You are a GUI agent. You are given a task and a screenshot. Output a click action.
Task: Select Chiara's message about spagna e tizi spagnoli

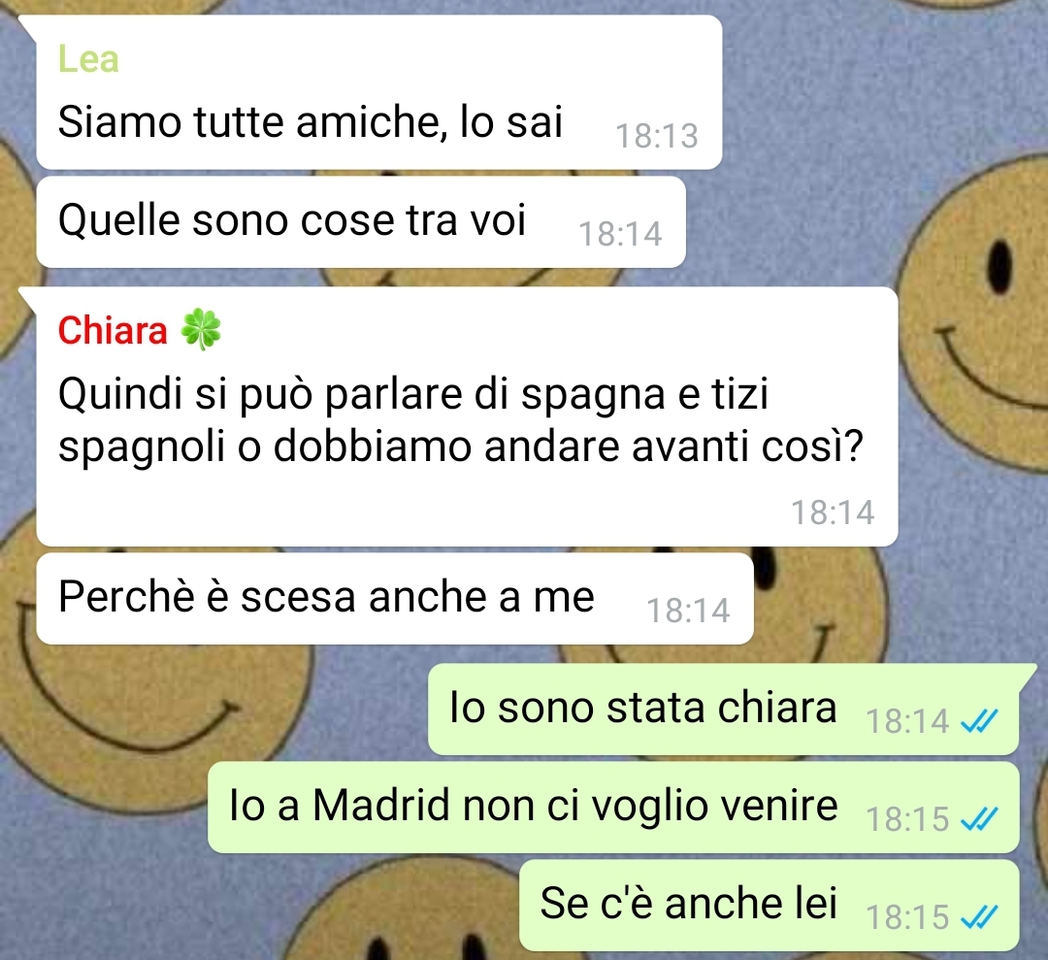467,416
